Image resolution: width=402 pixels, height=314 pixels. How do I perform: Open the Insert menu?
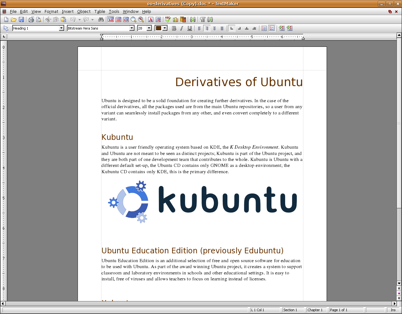pyautogui.click(x=68, y=11)
